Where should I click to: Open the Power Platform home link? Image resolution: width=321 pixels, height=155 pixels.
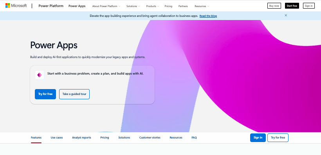pyautogui.click(x=51, y=6)
